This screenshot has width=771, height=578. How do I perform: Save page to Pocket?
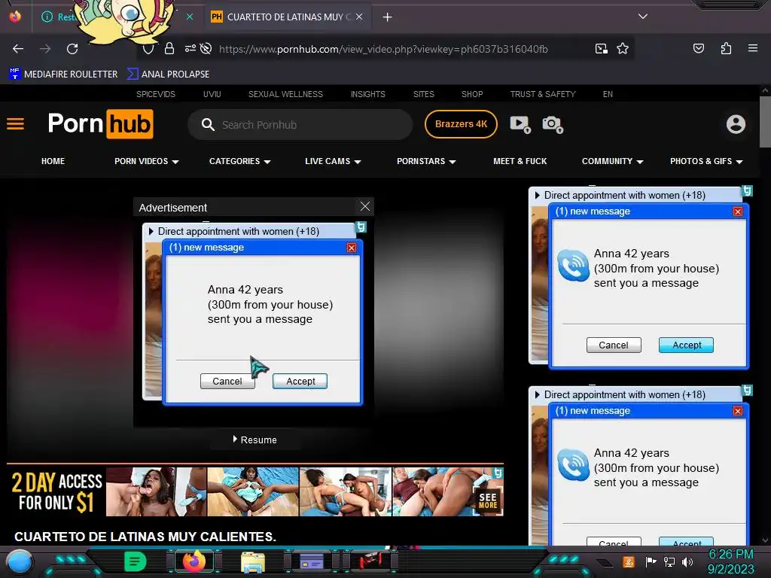pyautogui.click(x=699, y=48)
